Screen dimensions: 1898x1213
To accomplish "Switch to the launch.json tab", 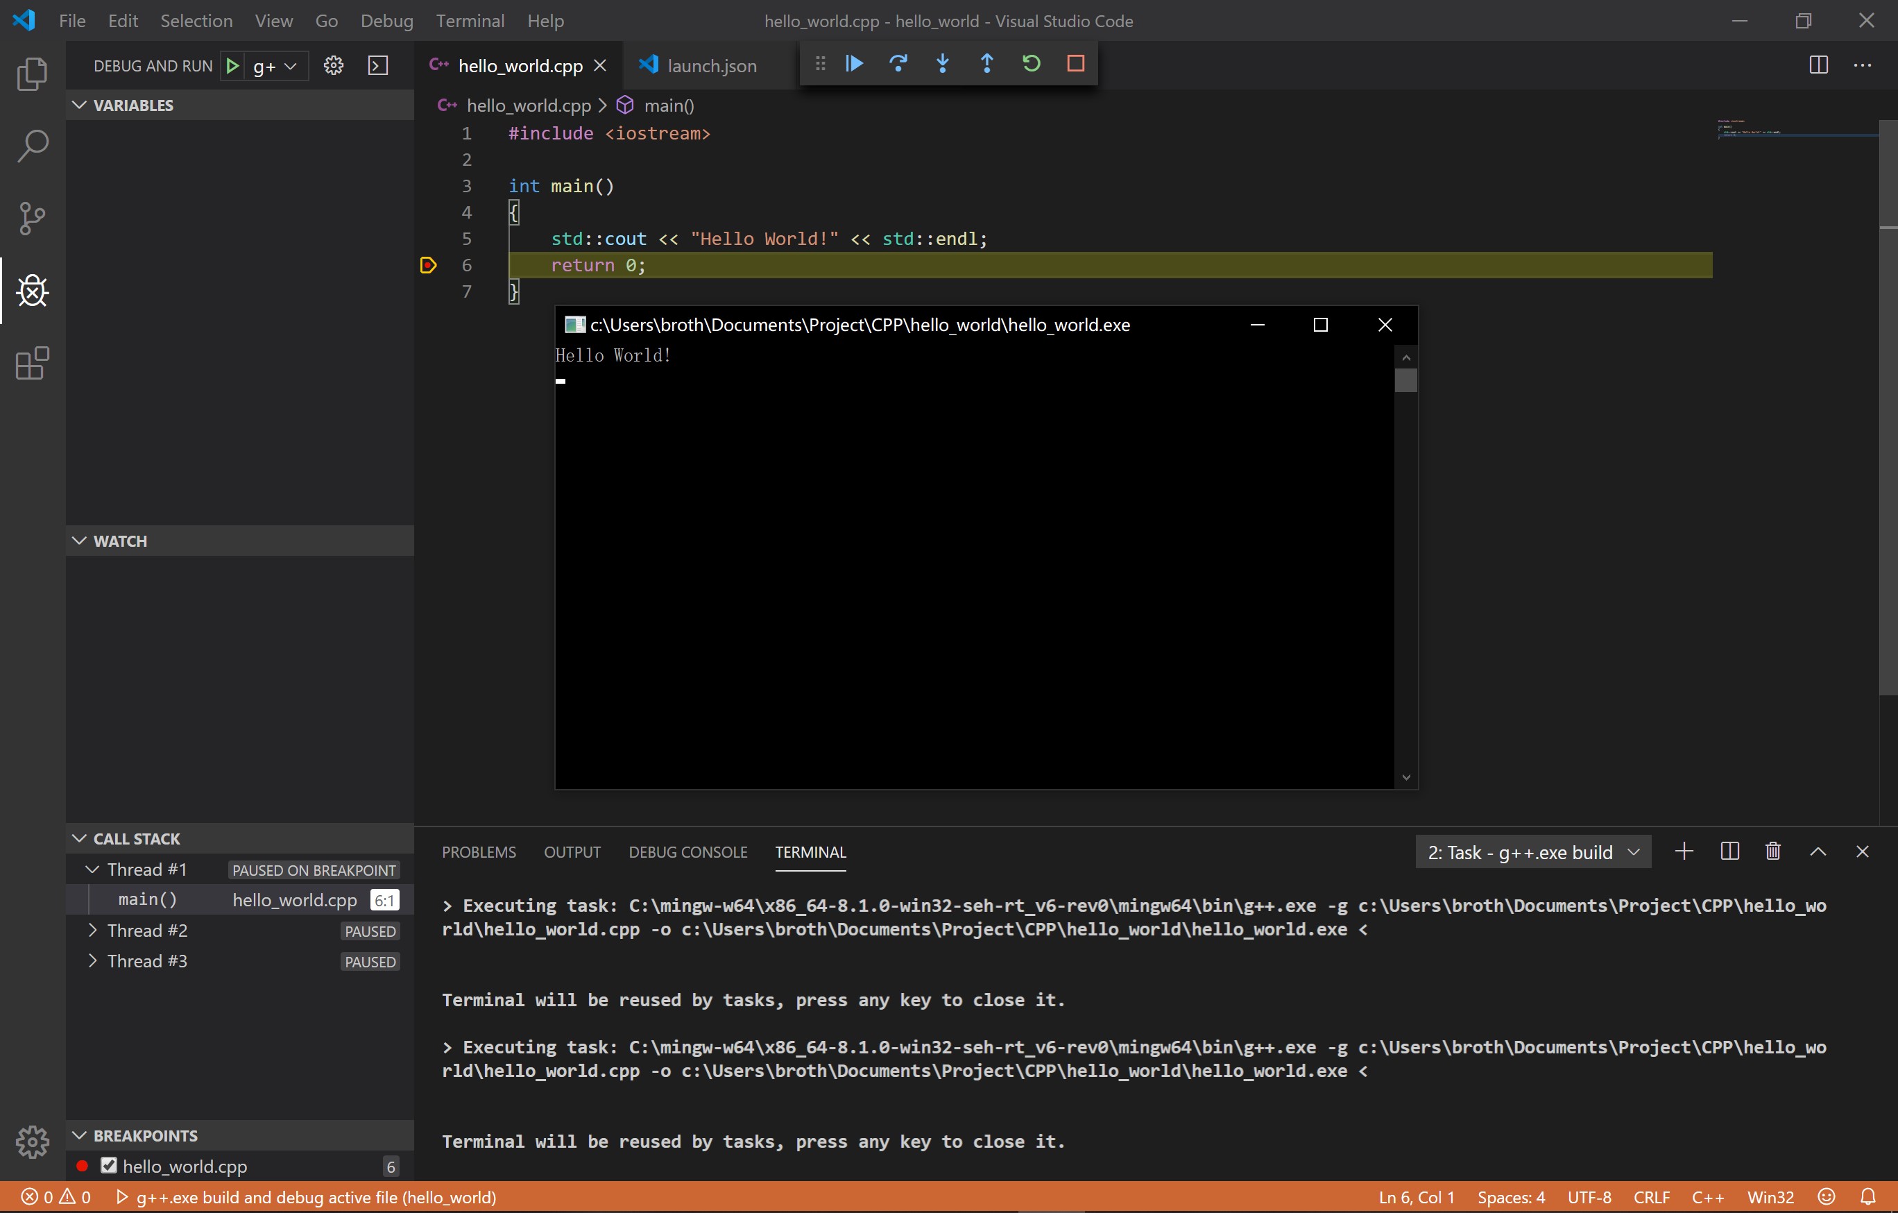I will click(711, 65).
